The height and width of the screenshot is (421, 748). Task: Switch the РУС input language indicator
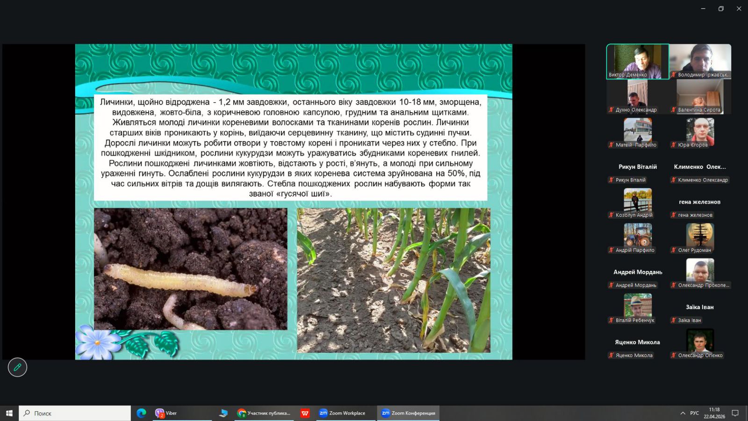point(694,413)
